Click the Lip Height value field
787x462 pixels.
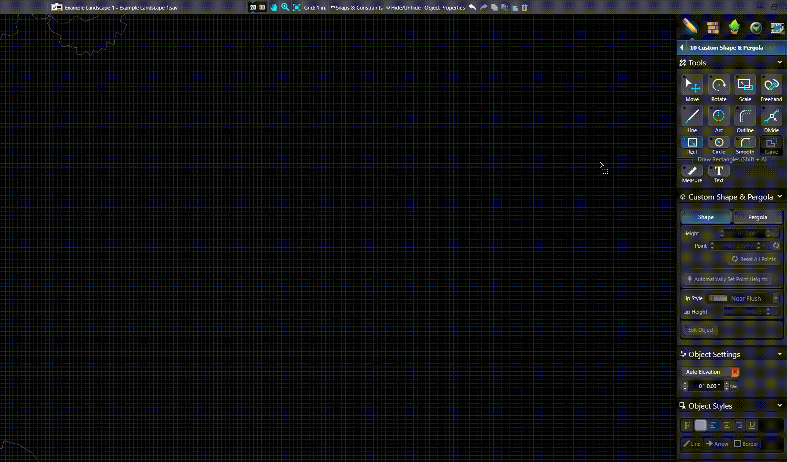(x=744, y=312)
